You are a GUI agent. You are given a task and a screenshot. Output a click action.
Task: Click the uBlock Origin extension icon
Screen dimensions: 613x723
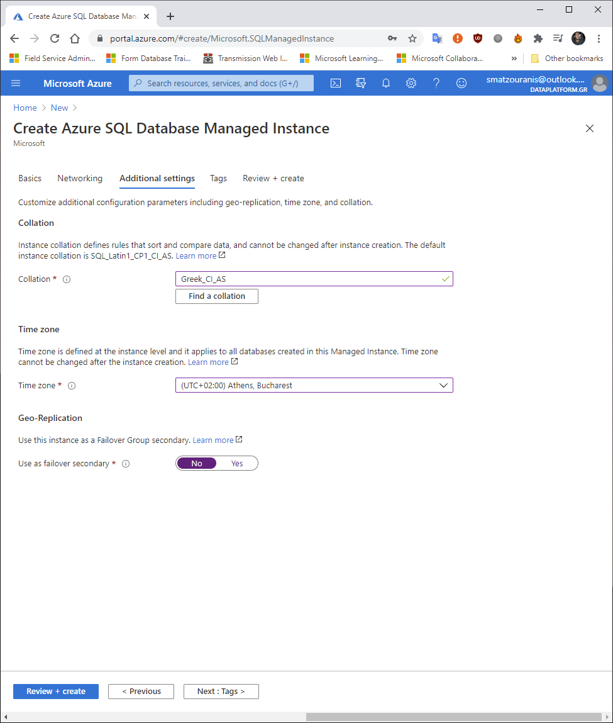pos(478,38)
